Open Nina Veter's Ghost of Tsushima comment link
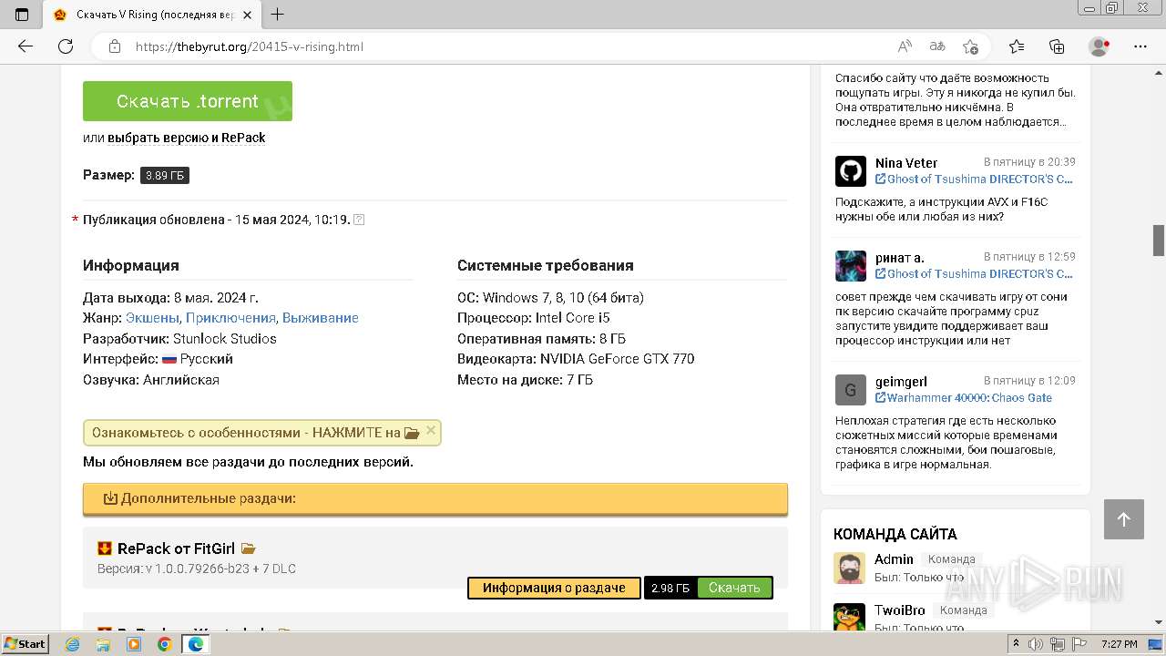The height and width of the screenshot is (656, 1166). 975,179
